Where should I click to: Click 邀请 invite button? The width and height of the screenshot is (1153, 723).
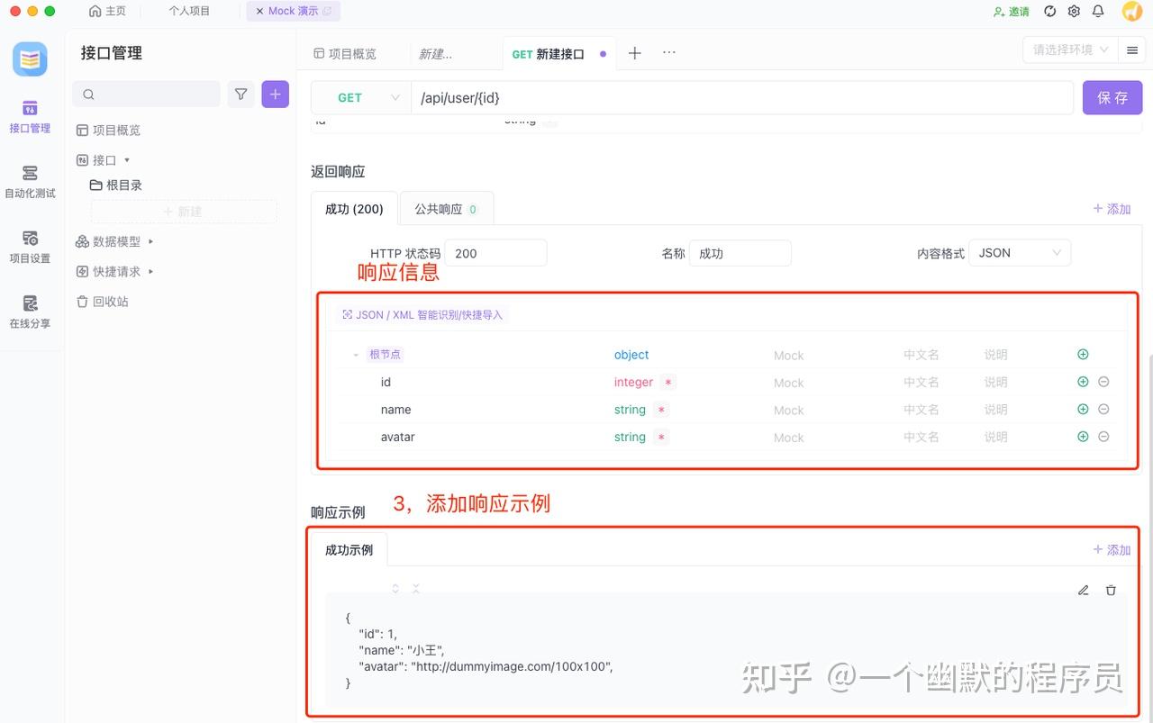click(1012, 12)
